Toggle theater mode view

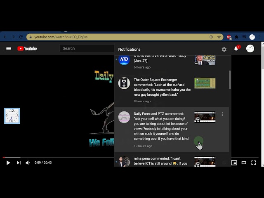pyautogui.click(x=244, y=163)
